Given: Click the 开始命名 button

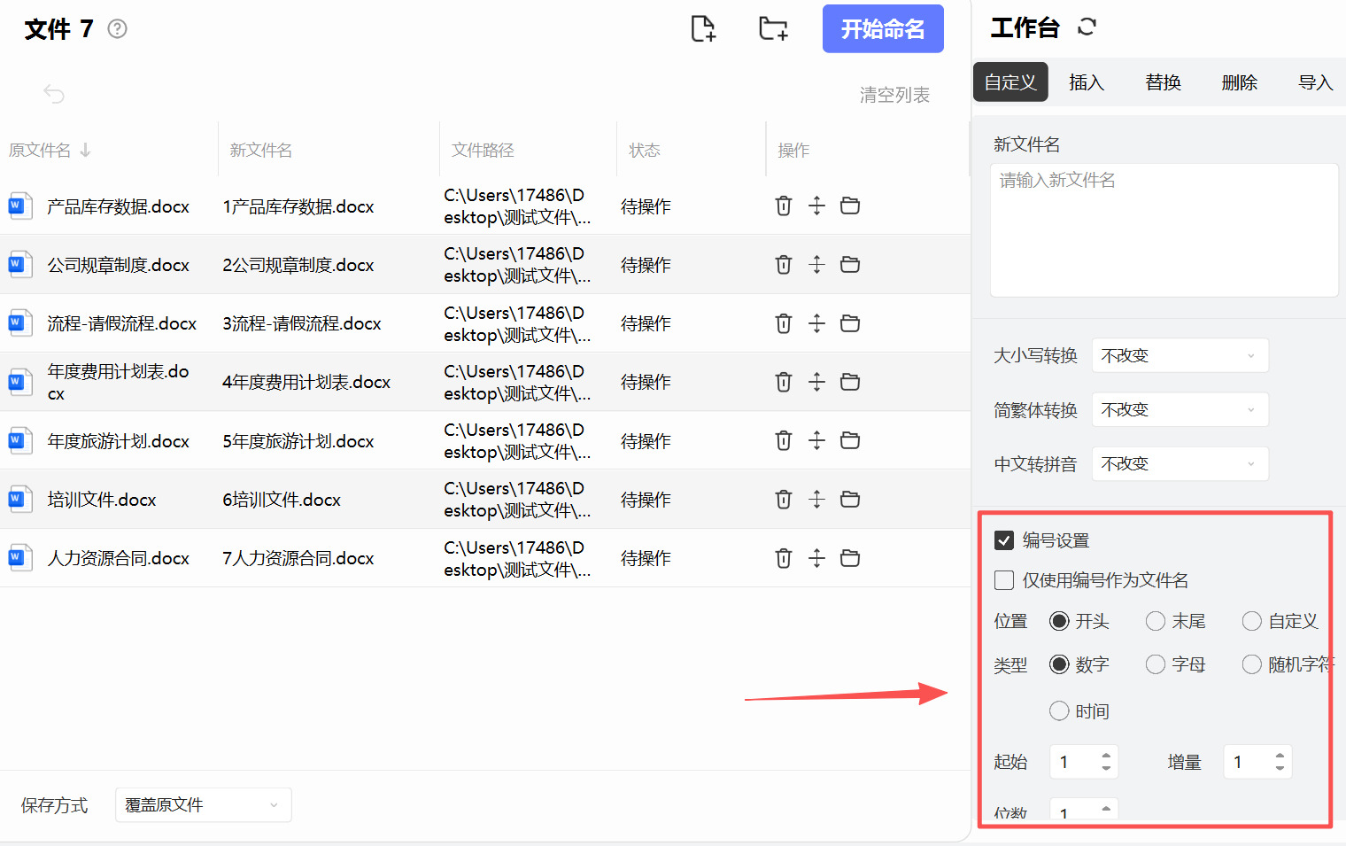Looking at the screenshot, I should point(882,29).
